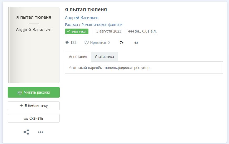229x144 pixels.
Task: Open the three-dots more options menu
Action: click(x=40, y=132)
